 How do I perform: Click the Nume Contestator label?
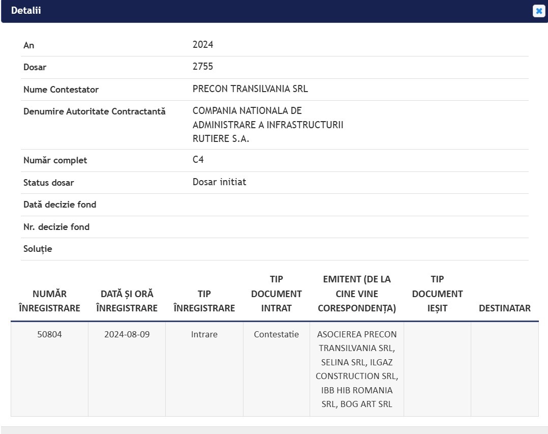[61, 90]
